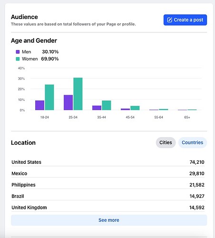Select the United States location row

point(108,162)
